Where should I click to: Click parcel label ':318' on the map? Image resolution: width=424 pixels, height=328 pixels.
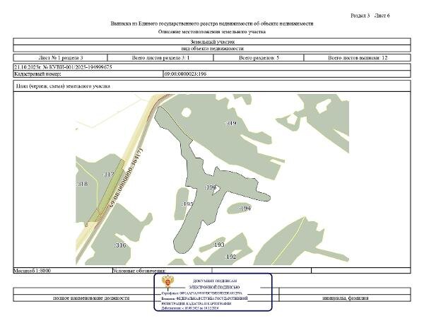82,184
